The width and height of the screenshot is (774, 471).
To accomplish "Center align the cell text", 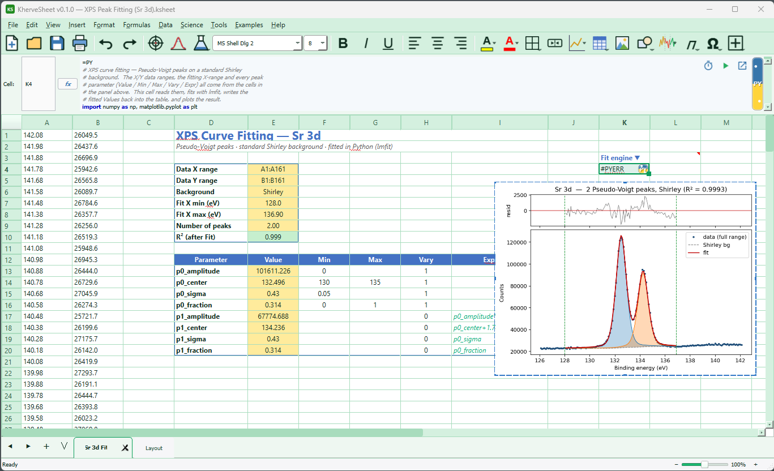I will pyautogui.click(x=438, y=44).
